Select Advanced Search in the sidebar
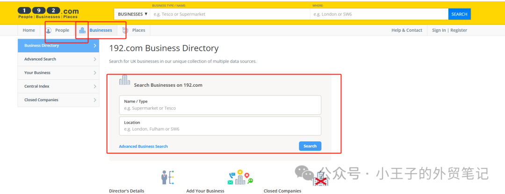Viewport: 505px width, 194px height. tap(58, 59)
